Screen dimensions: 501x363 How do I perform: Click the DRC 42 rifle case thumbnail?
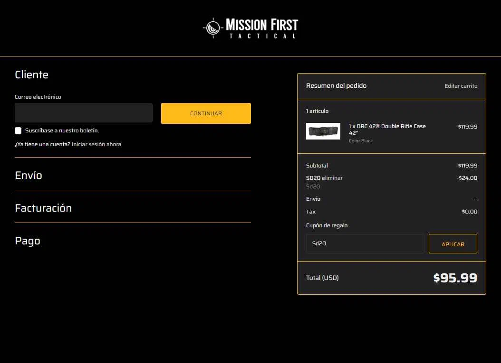pos(323,131)
